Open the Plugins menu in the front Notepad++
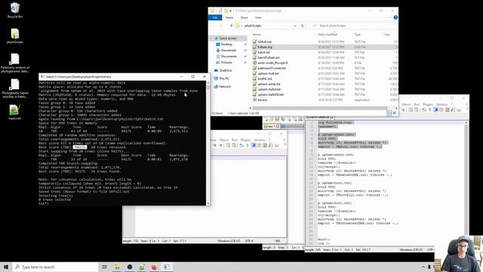483x272 pixels. click(245, 140)
